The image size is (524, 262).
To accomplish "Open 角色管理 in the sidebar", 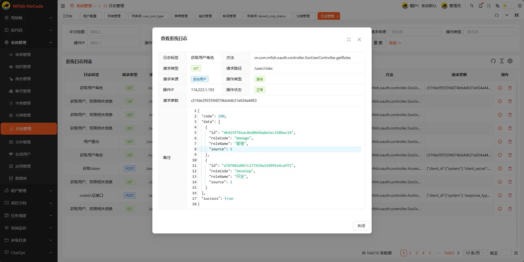I will click(x=23, y=79).
